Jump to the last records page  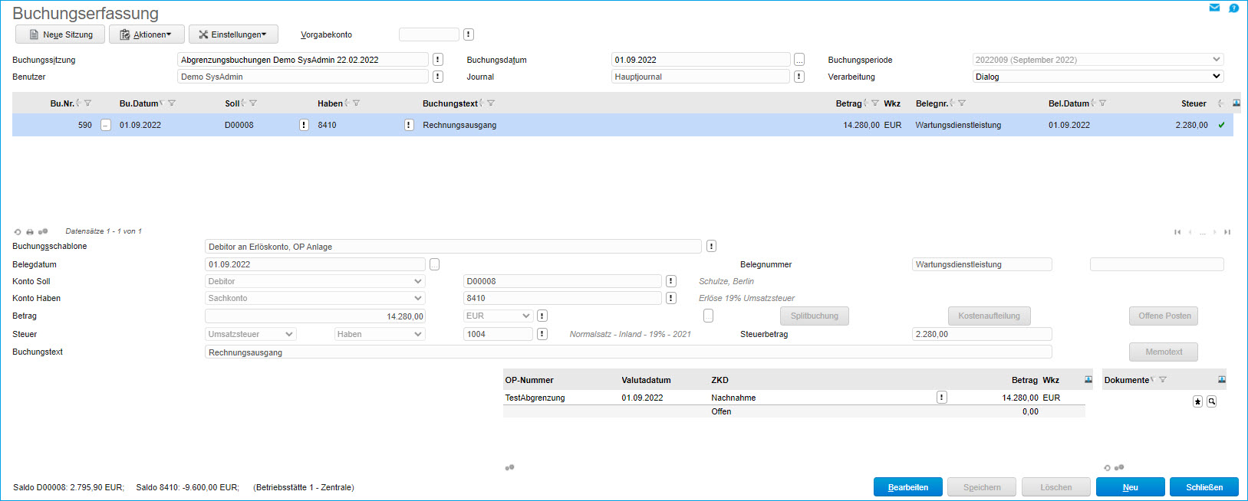point(1227,232)
